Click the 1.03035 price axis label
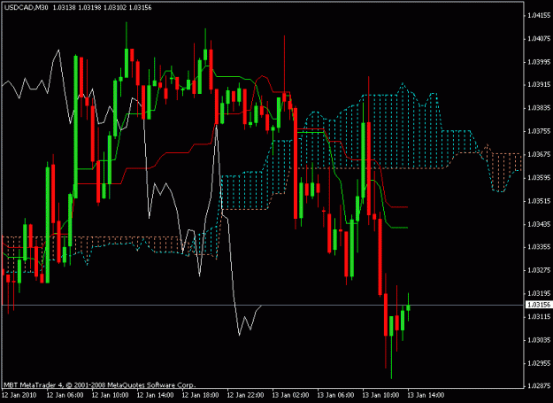The width and height of the screenshot is (553, 403). point(539,340)
